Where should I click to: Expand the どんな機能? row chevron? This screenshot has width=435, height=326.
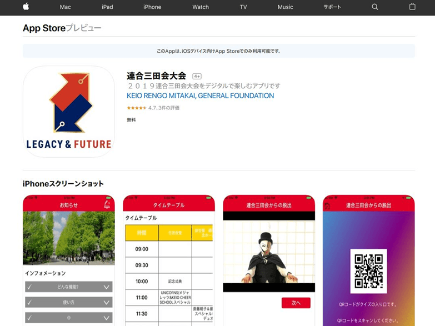pyautogui.click(x=107, y=287)
